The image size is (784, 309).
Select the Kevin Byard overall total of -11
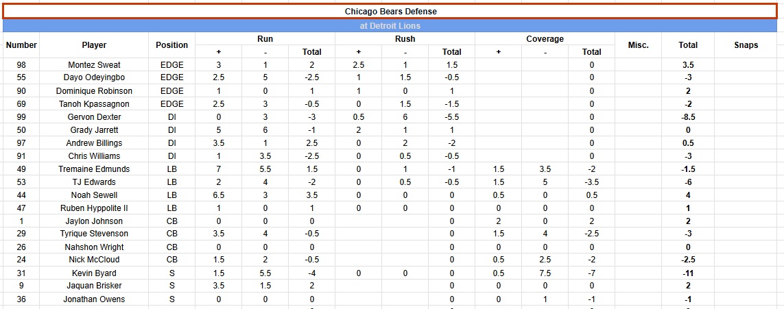pos(688,273)
